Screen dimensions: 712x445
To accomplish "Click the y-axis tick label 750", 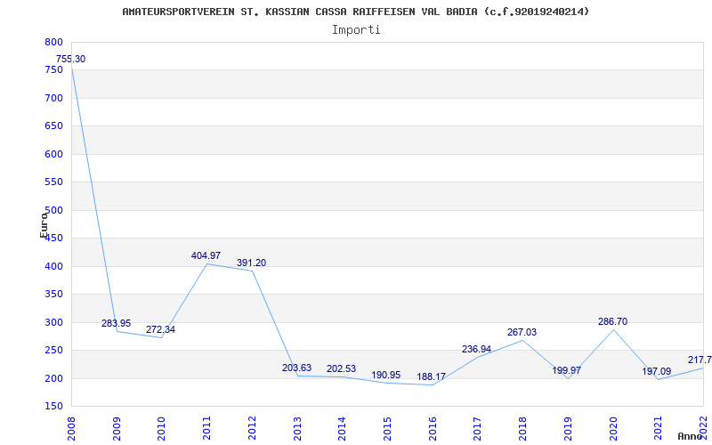I will coord(53,70).
